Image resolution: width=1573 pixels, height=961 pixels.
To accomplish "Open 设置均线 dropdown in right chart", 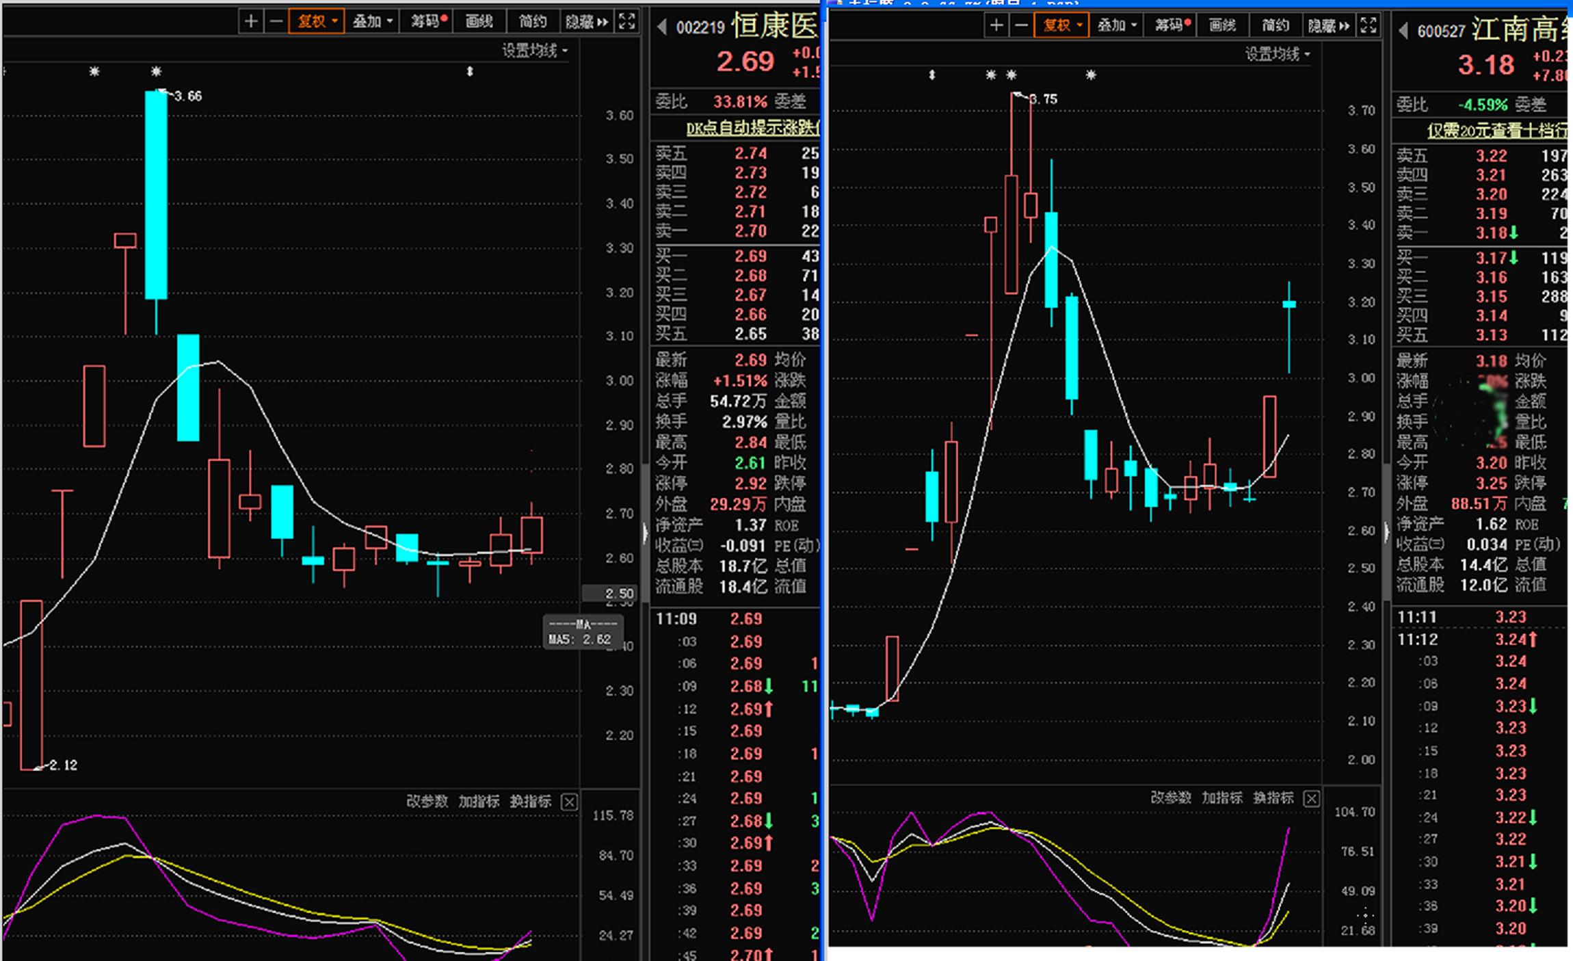I will tap(1278, 54).
